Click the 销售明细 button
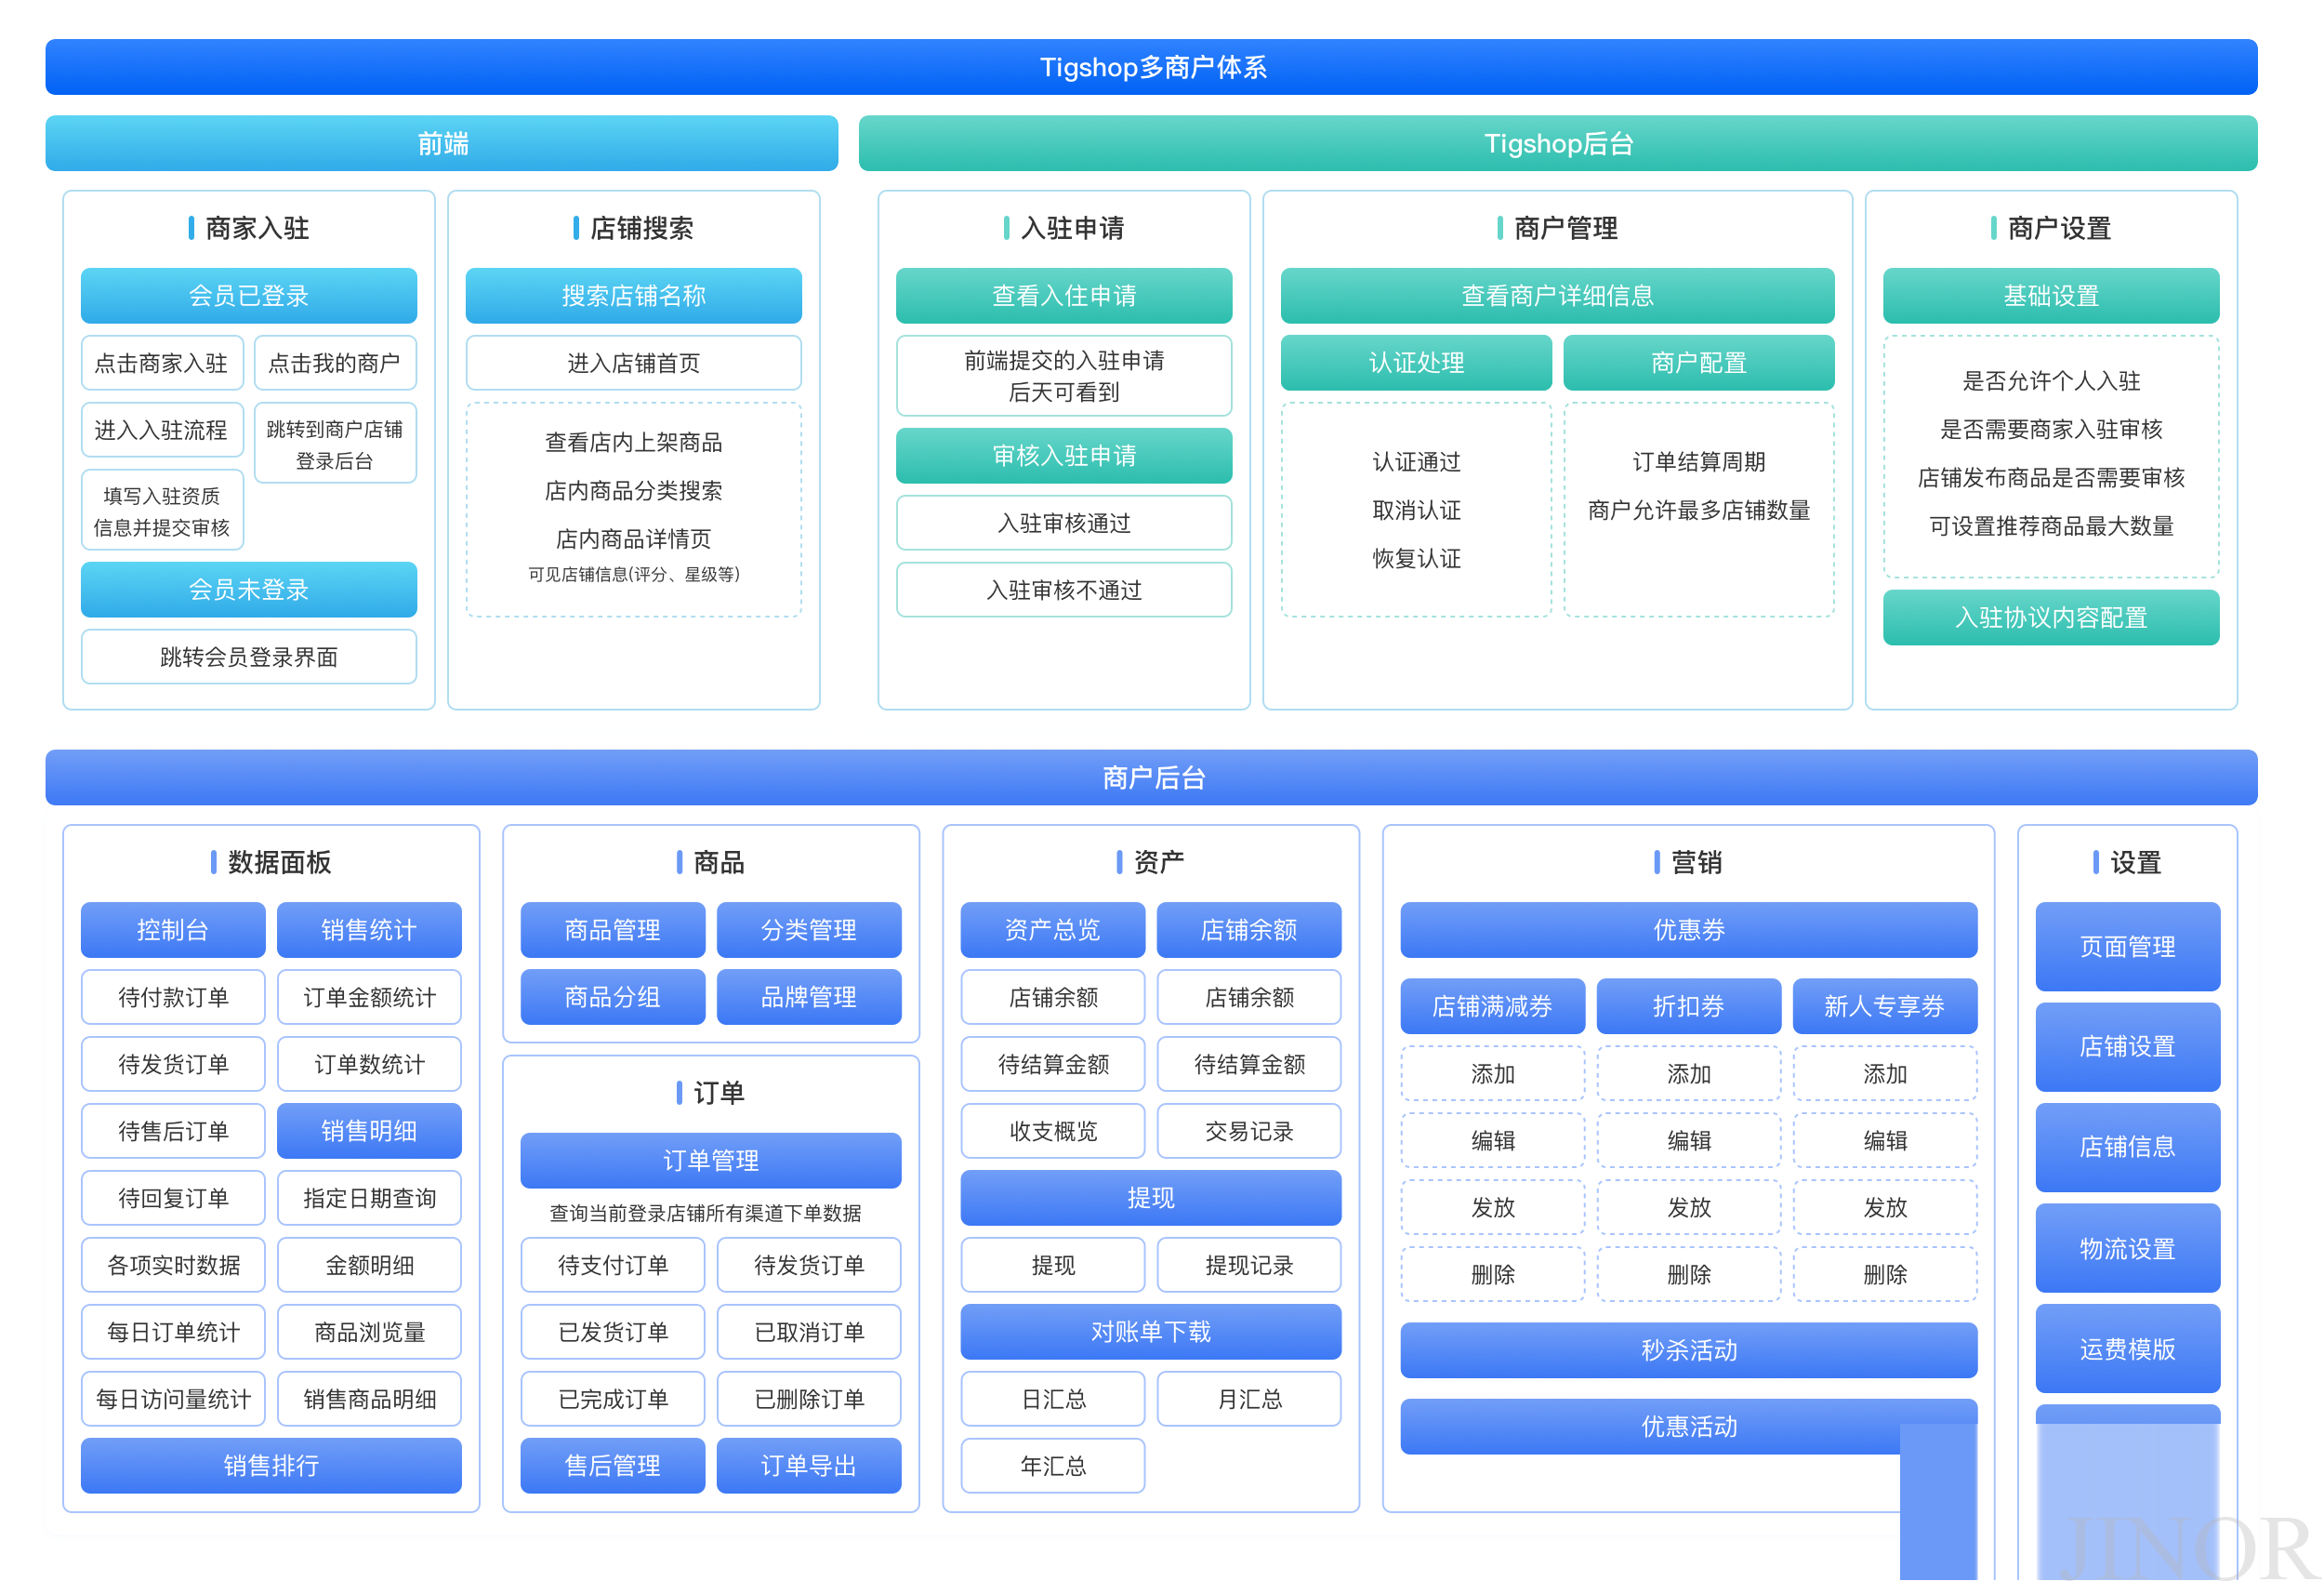Image resolution: width=2324 pixels, height=1581 pixels. pos(369,1131)
